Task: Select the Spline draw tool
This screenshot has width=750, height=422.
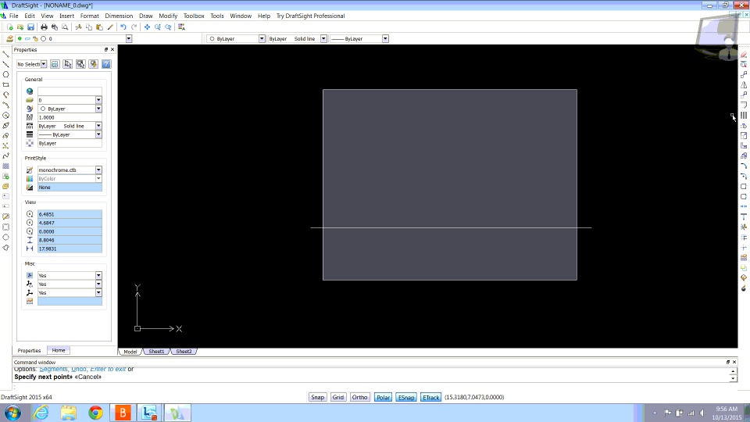Action: pyautogui.click(x=5, y=156)
